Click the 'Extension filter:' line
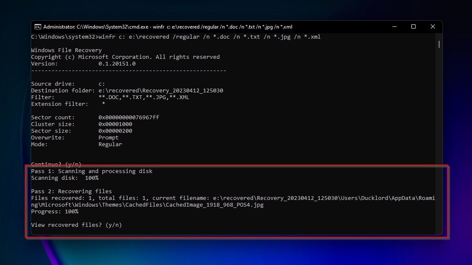472x265 pixels. coord(68,104)
